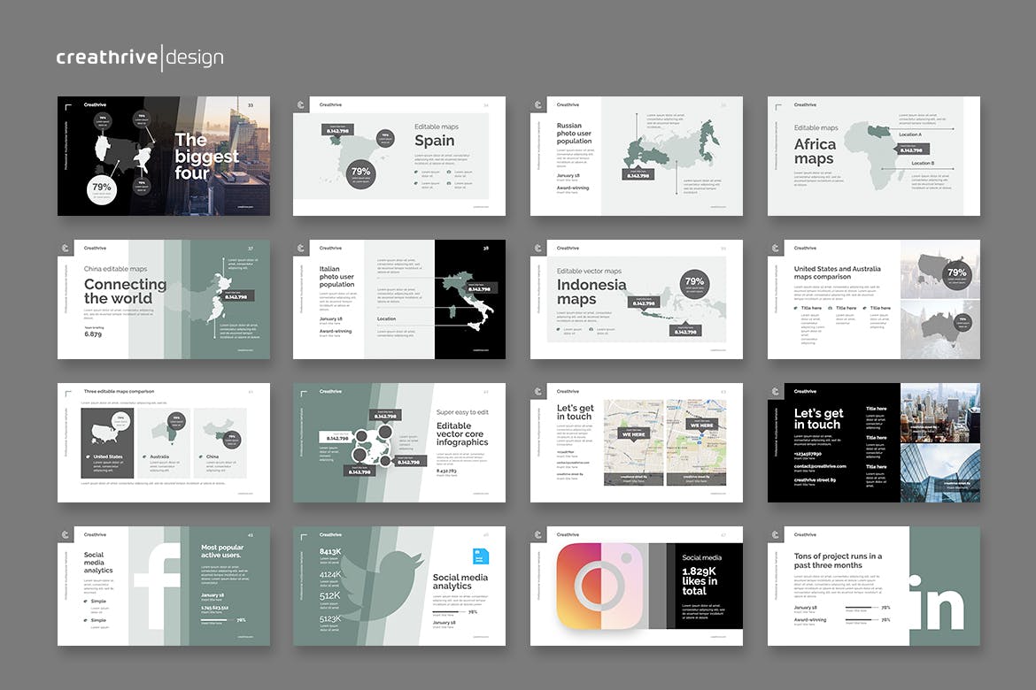Select the Italian photo user population slide
Image resolution: width=1036 pixels, height=690 pixels.
tap(398, 299)
